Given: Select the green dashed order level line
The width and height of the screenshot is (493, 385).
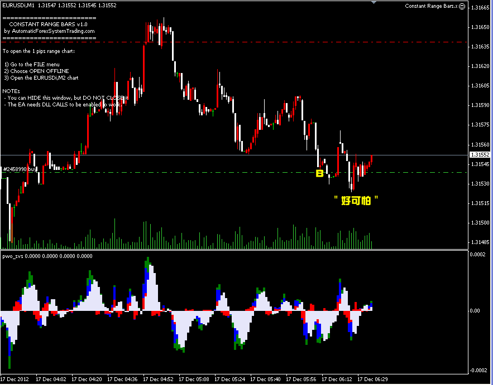Looking at the screenshot, I should (234, 172).
